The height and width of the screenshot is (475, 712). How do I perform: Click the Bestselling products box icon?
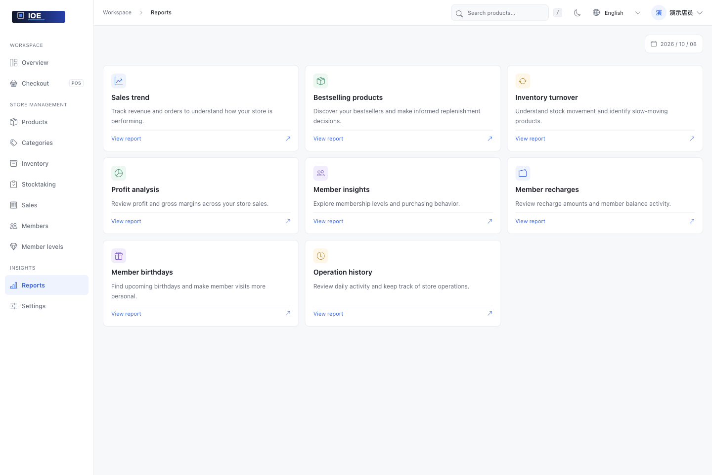tap(321, 81)
